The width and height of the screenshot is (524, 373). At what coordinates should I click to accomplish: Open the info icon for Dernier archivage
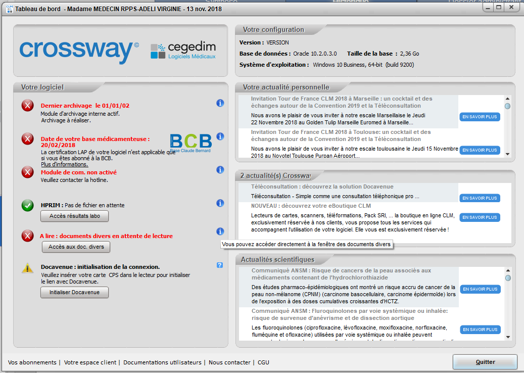[x=220, y=103]
